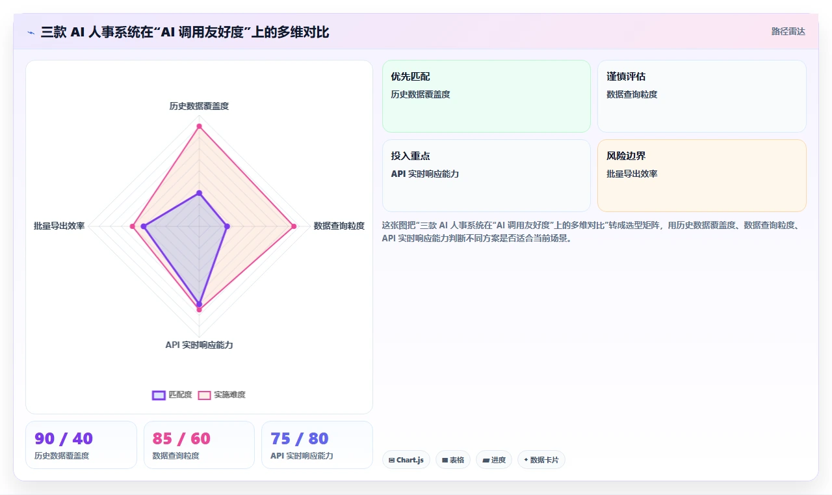Click purple data point on 批量导出效率 axis
The height and width of the screenshot is (495, 832).
144,226
